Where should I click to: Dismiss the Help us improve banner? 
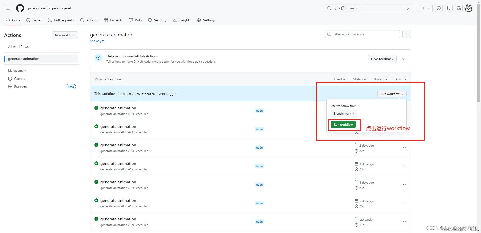(403, 59)
